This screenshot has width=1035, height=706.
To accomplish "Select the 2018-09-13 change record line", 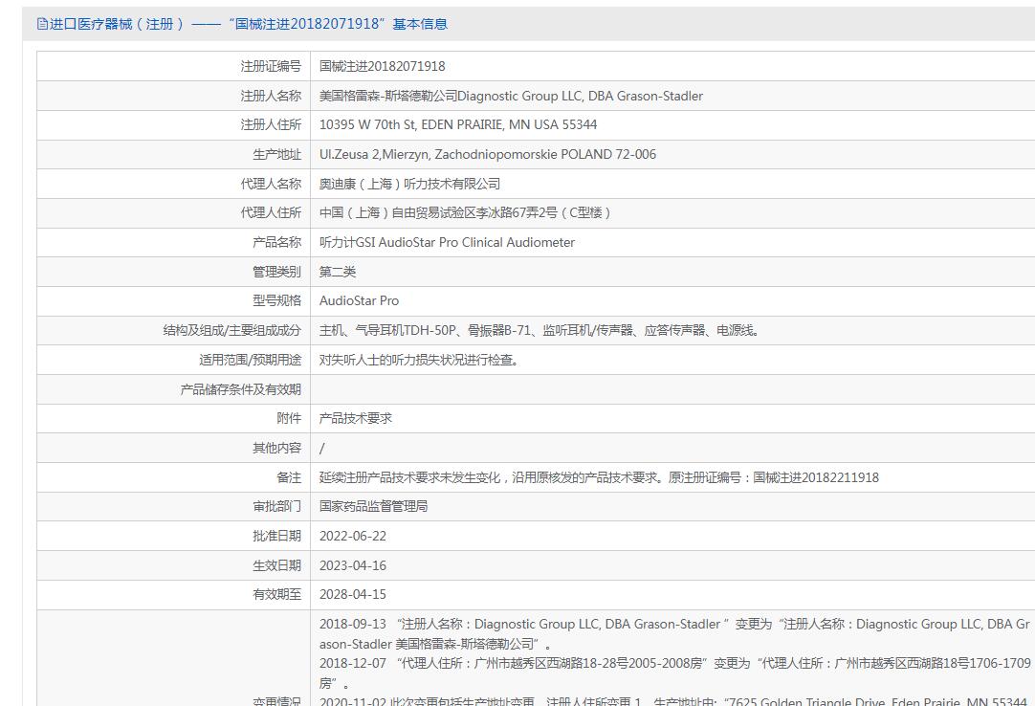I will (674, 633).
